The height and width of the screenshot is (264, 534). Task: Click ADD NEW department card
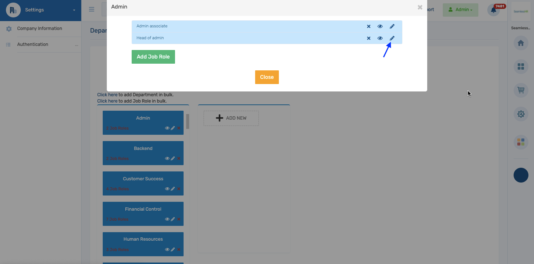pyautogui.click(x=231, y=118)
